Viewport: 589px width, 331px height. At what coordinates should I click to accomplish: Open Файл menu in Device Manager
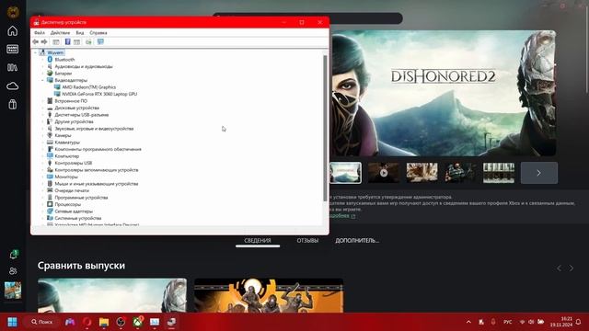pos(39,33)
